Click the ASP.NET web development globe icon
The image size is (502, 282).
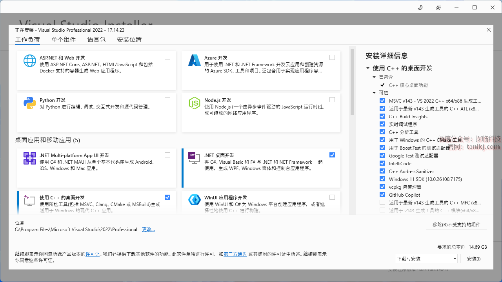coord(30,61)
